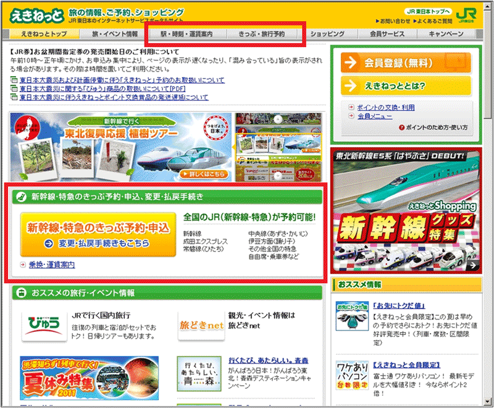Click びゅう logo thumbnail
The height and width of the screenshot is (408, 494).
click(44, 326)
